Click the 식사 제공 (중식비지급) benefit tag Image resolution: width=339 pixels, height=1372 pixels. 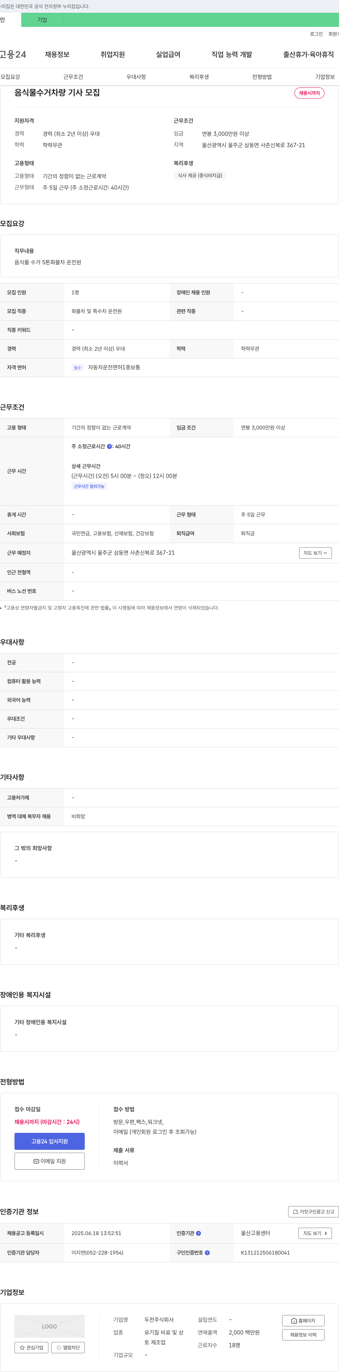pos(200,175)
